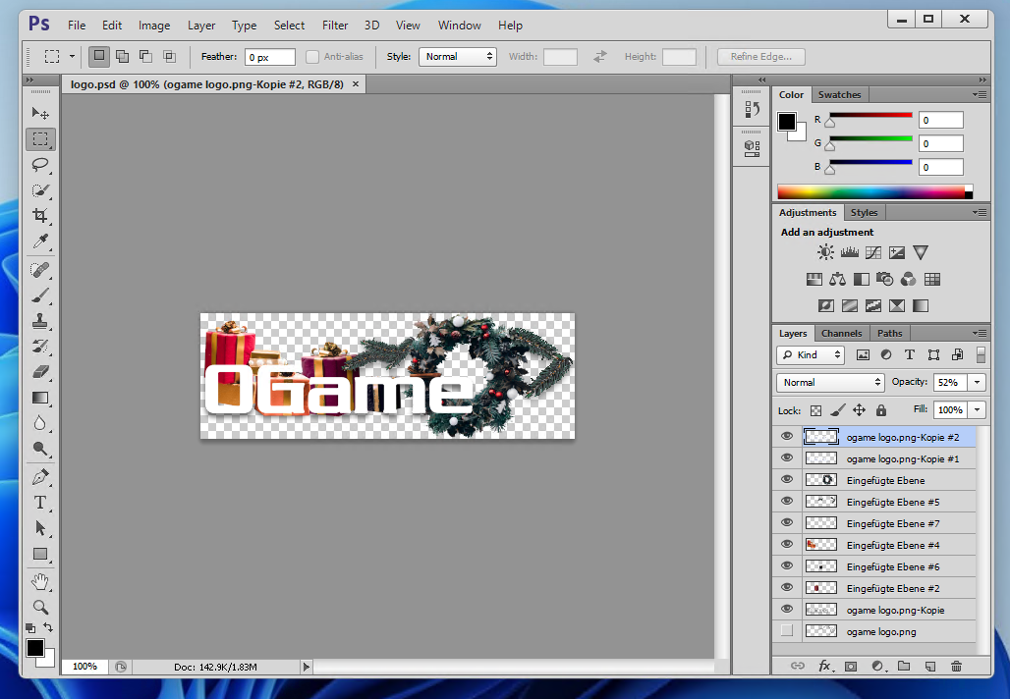Open the Opacity slider dropdown arrow
This screenshot has height=699, width=1010.
tap(978, 382)
